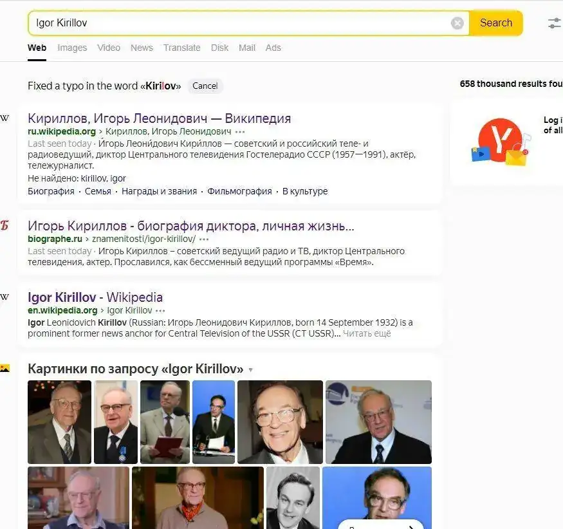This screenshot has width=563, height=529.
Task: Open the Translate tab
Action: (x=182, y=48)
